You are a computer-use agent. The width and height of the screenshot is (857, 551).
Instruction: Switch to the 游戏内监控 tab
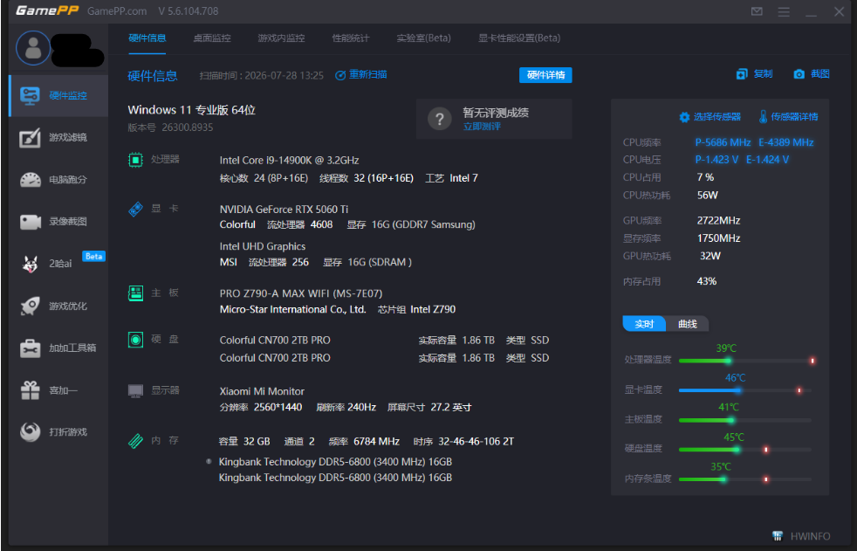click(282, 38)
